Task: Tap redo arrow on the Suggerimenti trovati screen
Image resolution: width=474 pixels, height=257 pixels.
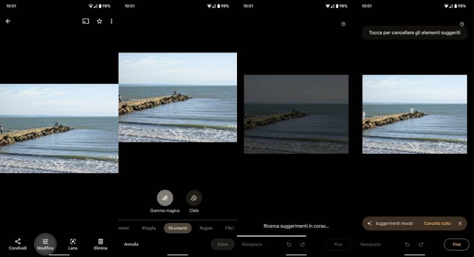Action: (x=421, y=244)
